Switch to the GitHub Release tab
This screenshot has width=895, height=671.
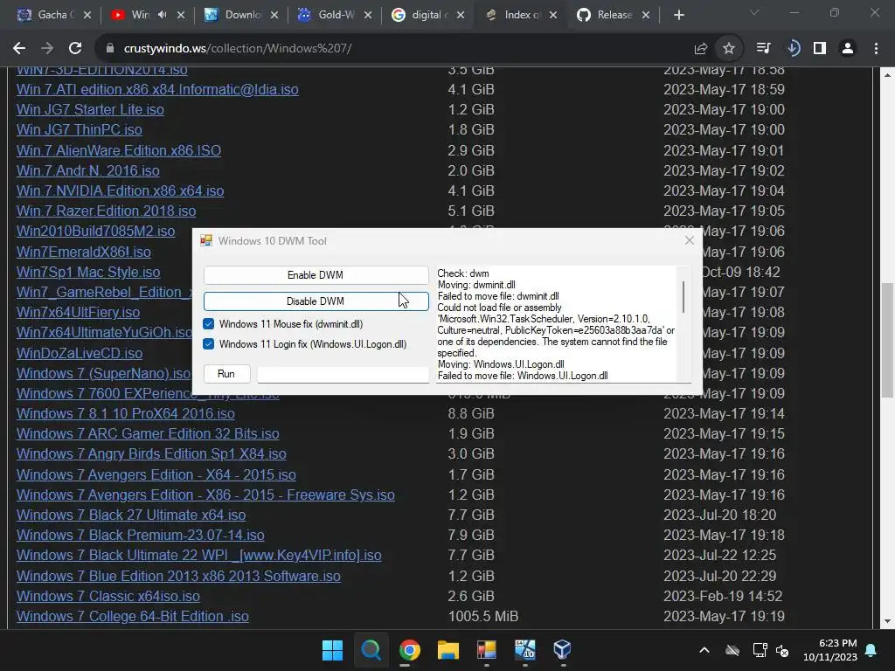point(613,15)
